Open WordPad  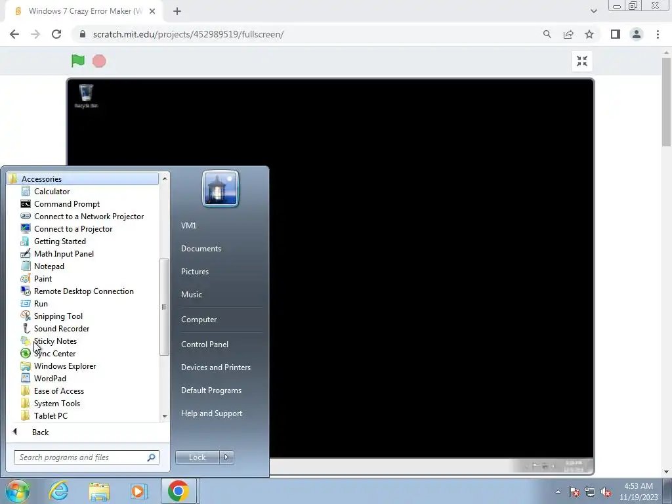click(50, 379)
